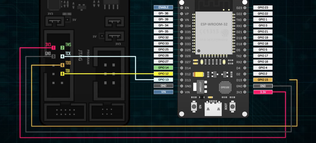Select the GPIO 18 pin label
The image size is (316, 143).
pyautogui.click(x=263, y=43)
